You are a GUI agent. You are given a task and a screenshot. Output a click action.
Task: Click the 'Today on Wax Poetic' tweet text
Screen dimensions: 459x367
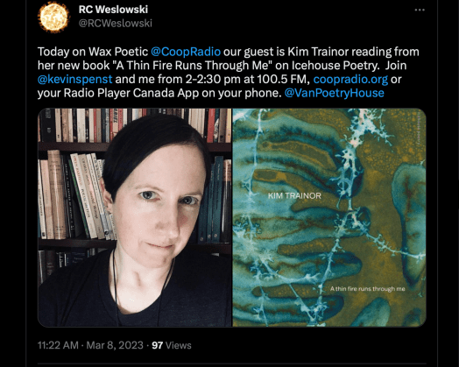93,52
